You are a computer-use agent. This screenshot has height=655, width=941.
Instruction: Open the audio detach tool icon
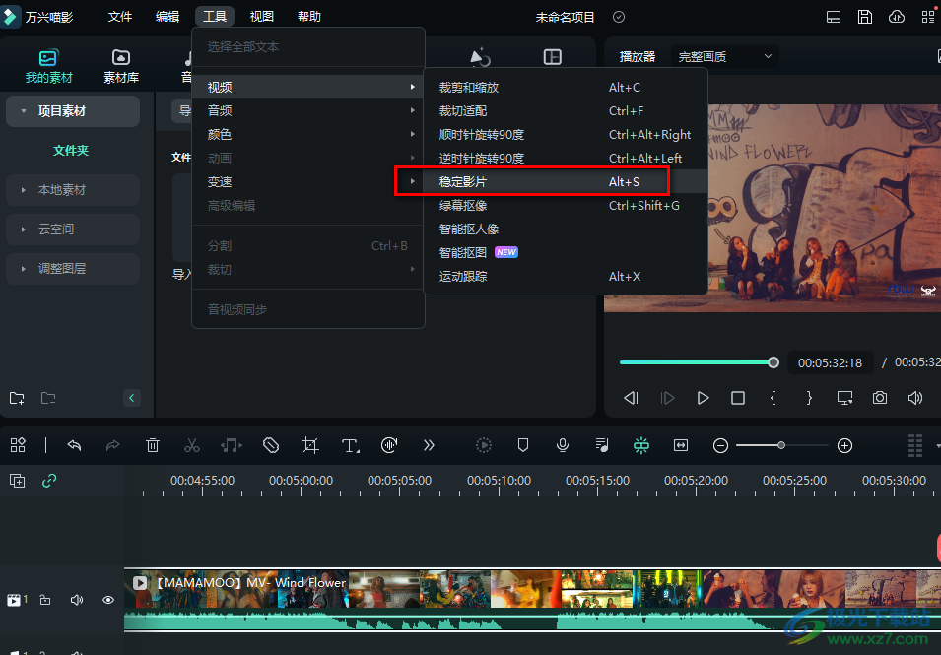[x=231, y=445]
